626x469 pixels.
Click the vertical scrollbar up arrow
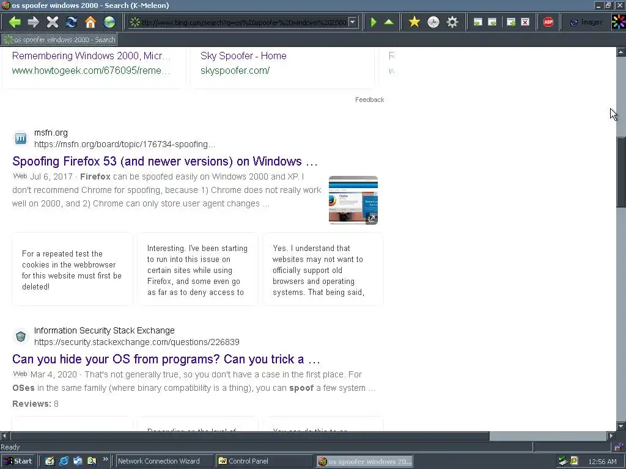621,52
